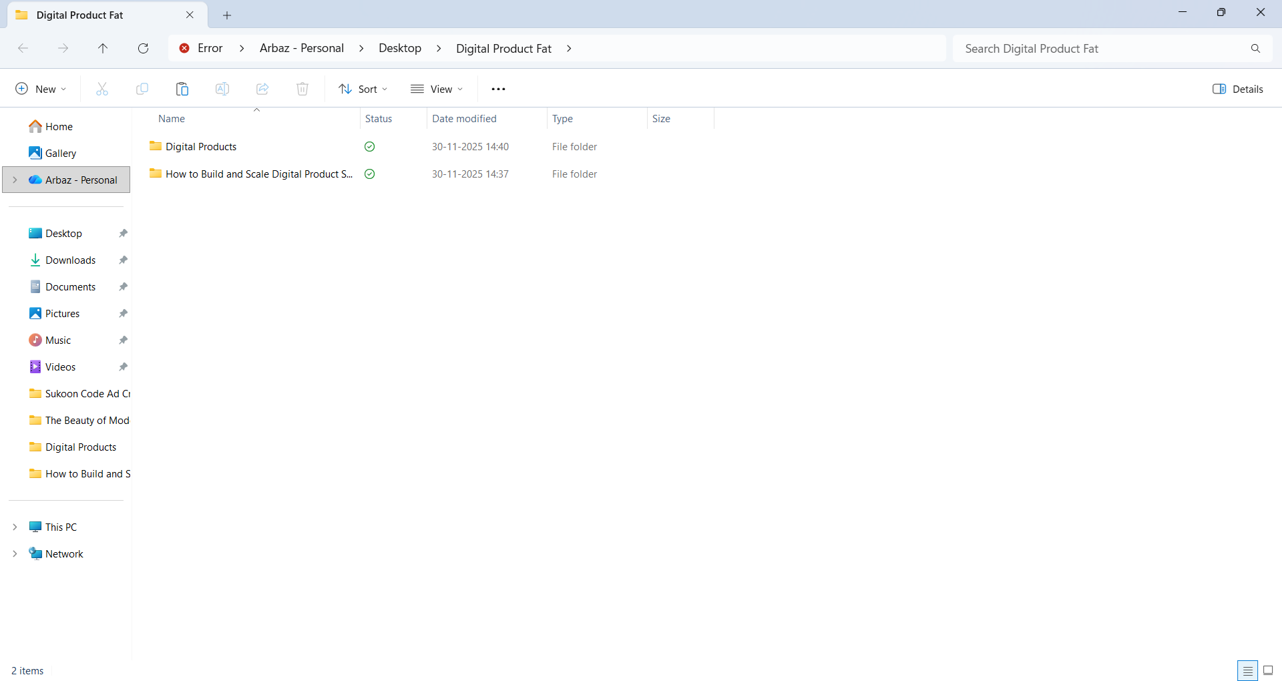This screenshot has width=1282, height=681.
Task: Open the See more ellipsis menu
Action: pyautogui.click(x=498, y=89)
